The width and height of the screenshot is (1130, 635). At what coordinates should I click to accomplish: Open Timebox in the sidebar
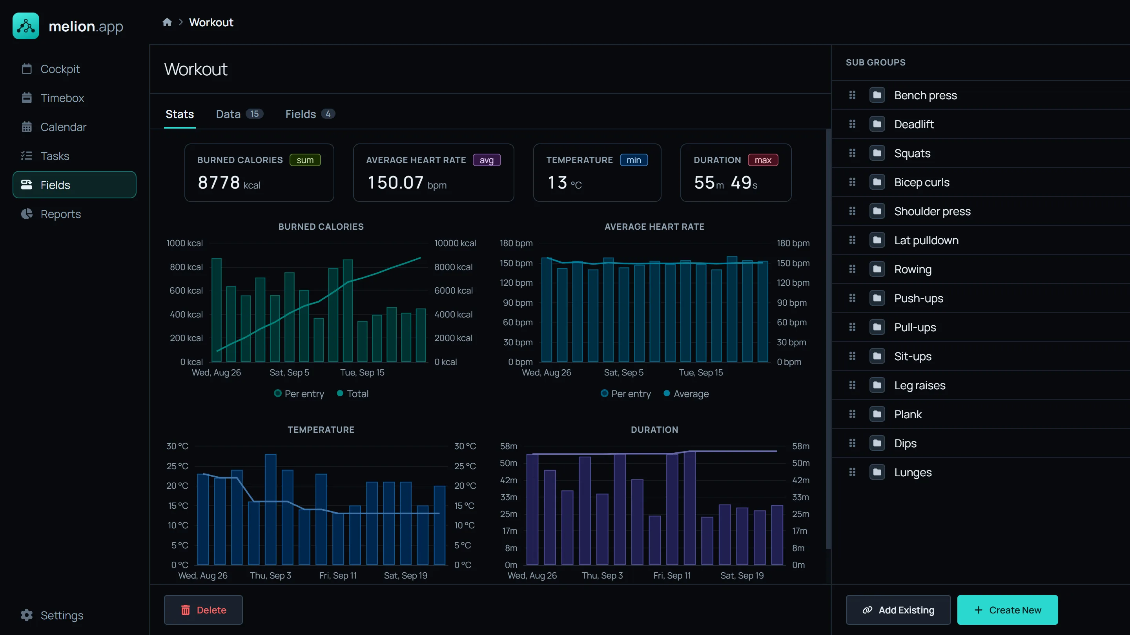pyautogui.click(x=74, y=98)
